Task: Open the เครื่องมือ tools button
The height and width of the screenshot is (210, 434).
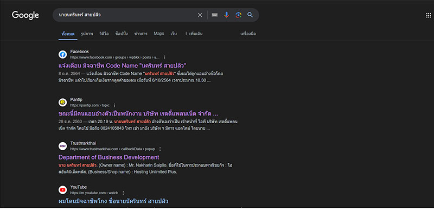Action: click(x=248, y=34)
